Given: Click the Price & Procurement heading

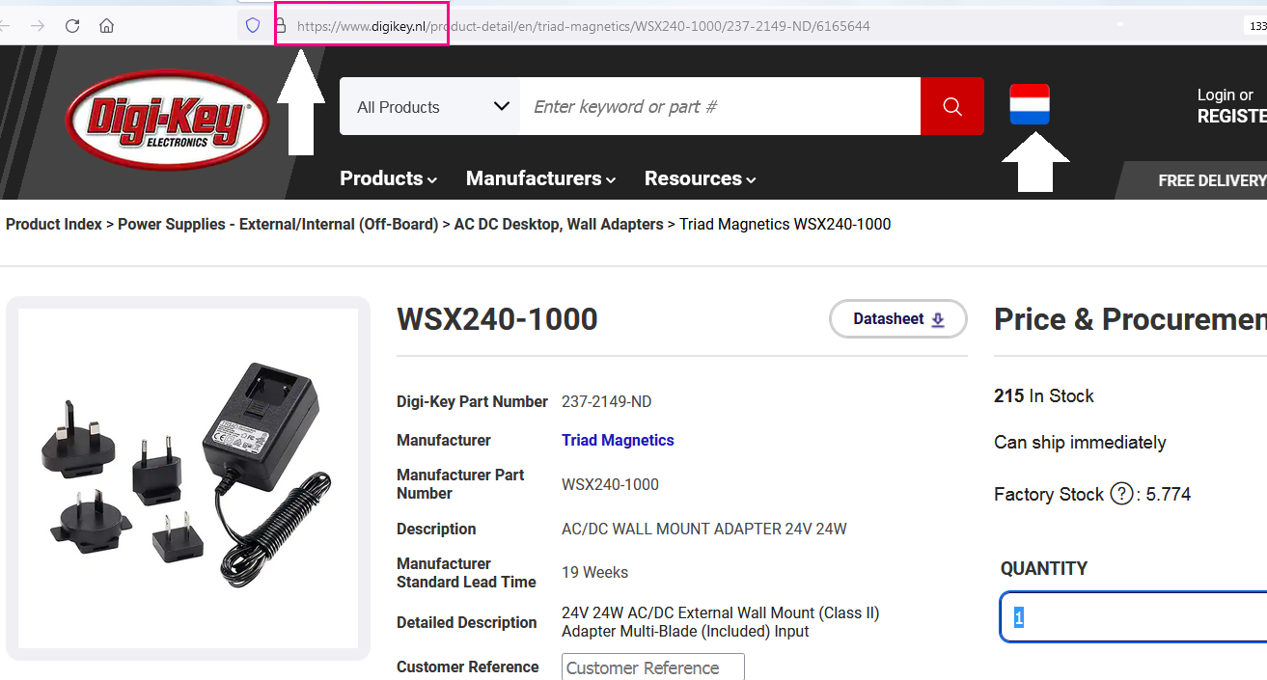Looking at the screenshot, I should point(1130,319).
